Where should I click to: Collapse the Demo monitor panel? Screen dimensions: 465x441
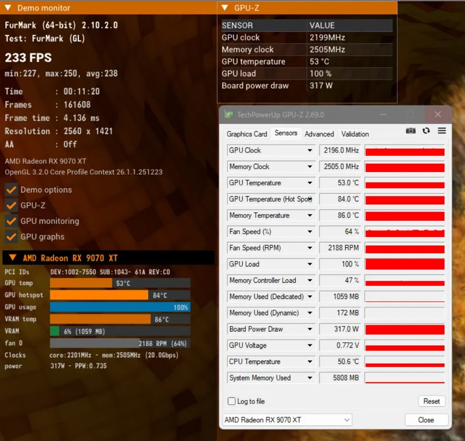point(8,8)
